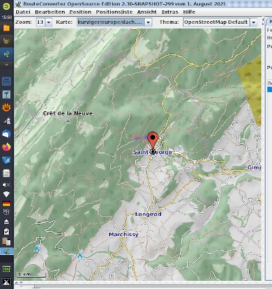272x289 pixels.
Task: Click the Zoom value field showing 13
Action: (41, 22)
